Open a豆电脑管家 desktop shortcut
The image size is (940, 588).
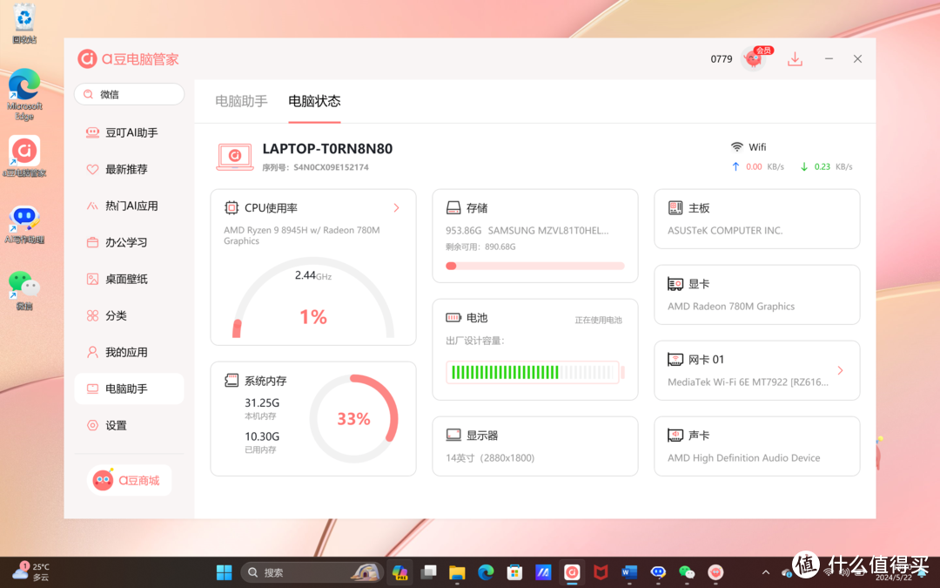click(24, 156)
